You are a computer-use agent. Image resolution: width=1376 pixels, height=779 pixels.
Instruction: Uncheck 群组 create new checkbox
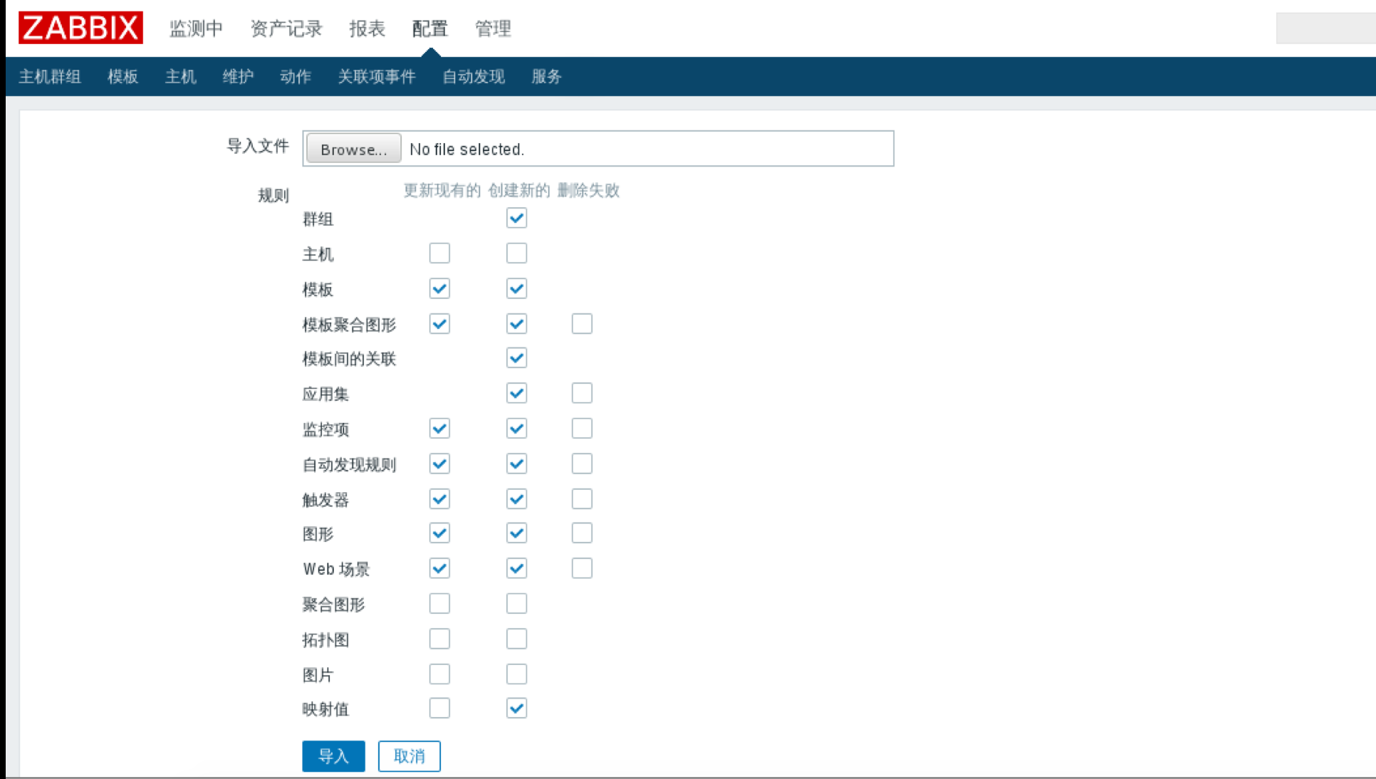pyautogui.click(x=516, y=218)
